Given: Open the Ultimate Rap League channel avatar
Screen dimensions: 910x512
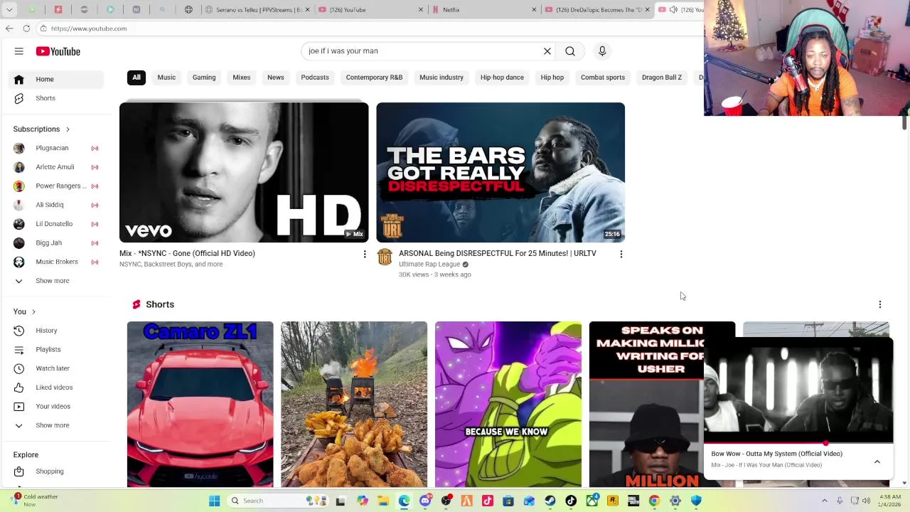Looking at the screenshot, I should tap(385, 257).
